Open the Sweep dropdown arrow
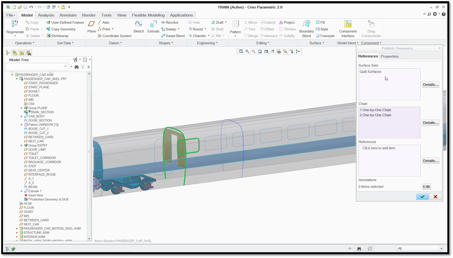 click(x=179, y=29)
